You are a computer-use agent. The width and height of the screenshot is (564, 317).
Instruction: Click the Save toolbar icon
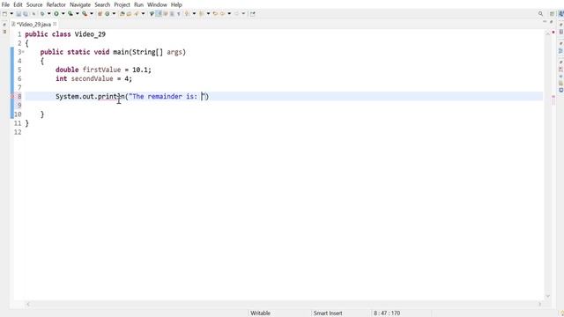[19, 14]
